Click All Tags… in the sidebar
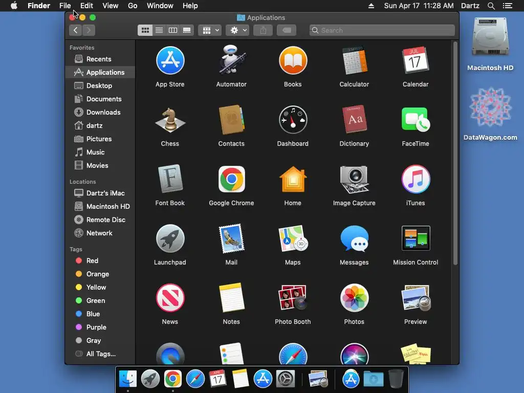Screen dimensions: 524x393 tap(100, 354)
